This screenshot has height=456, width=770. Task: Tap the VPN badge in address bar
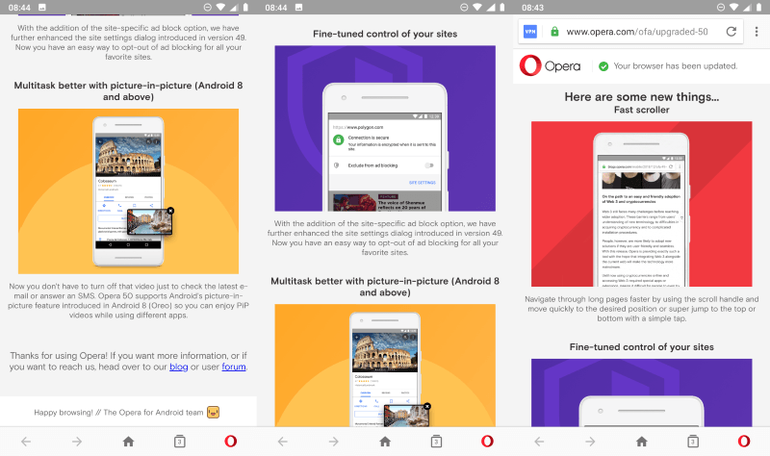point(530,32)
